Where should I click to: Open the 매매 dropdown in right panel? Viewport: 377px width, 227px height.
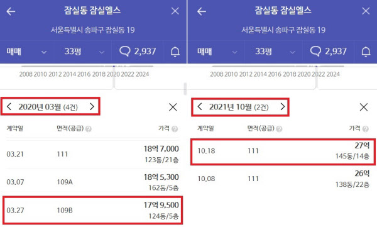point(217,52)
